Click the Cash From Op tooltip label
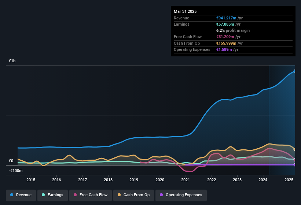This screenshot has width=301, height=205. 187,43
